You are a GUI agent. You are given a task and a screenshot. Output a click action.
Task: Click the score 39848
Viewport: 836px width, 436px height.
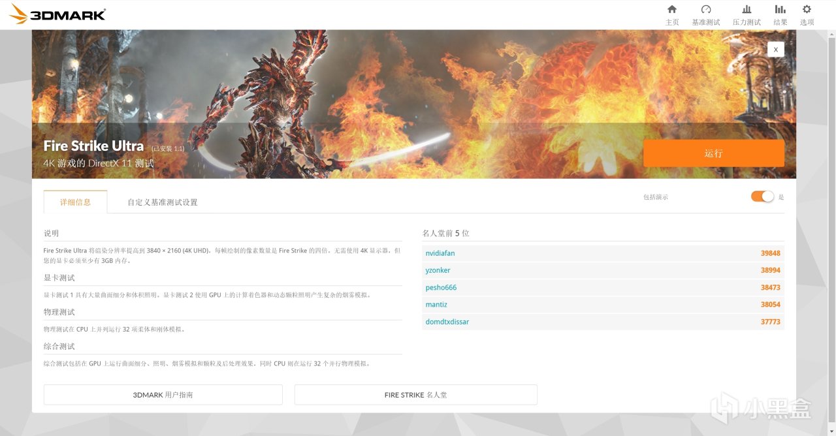click(x=770, y=253)
